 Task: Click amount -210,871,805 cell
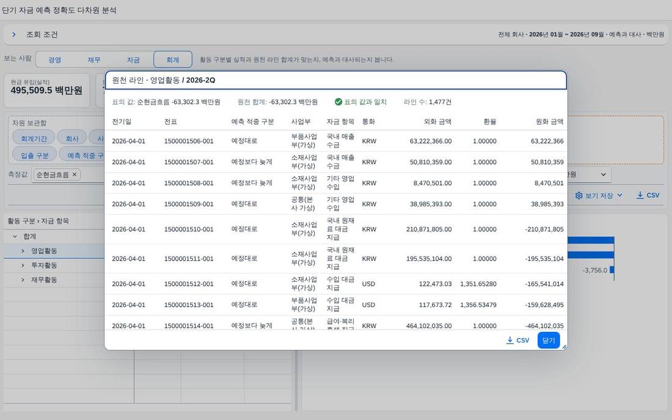[544, 229]
